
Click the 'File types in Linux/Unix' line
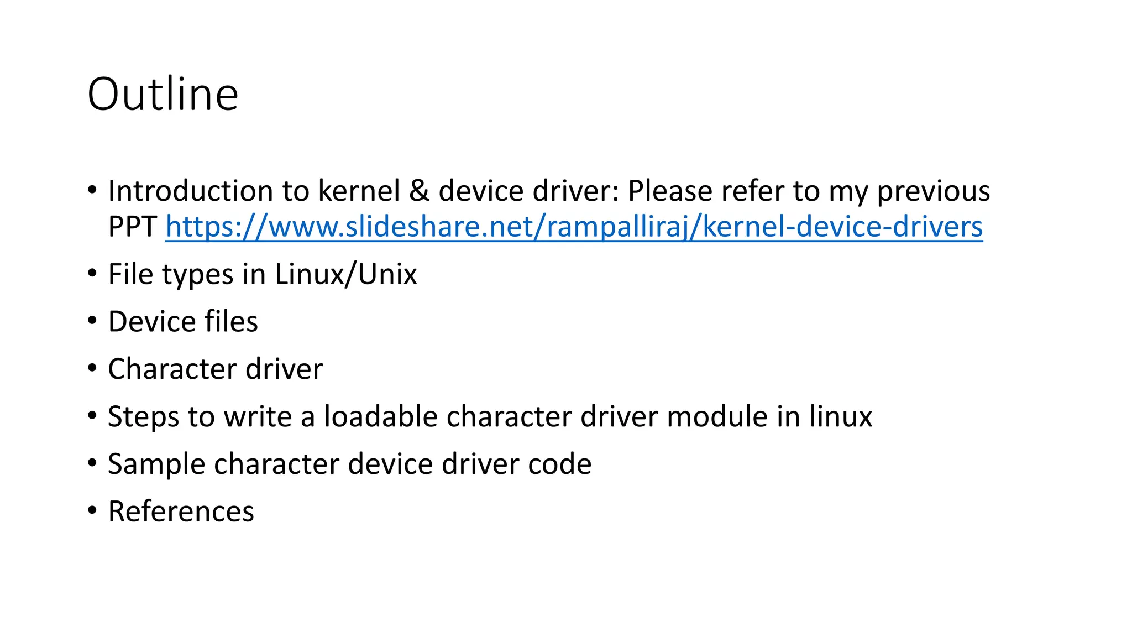click(x=262, y=274)
